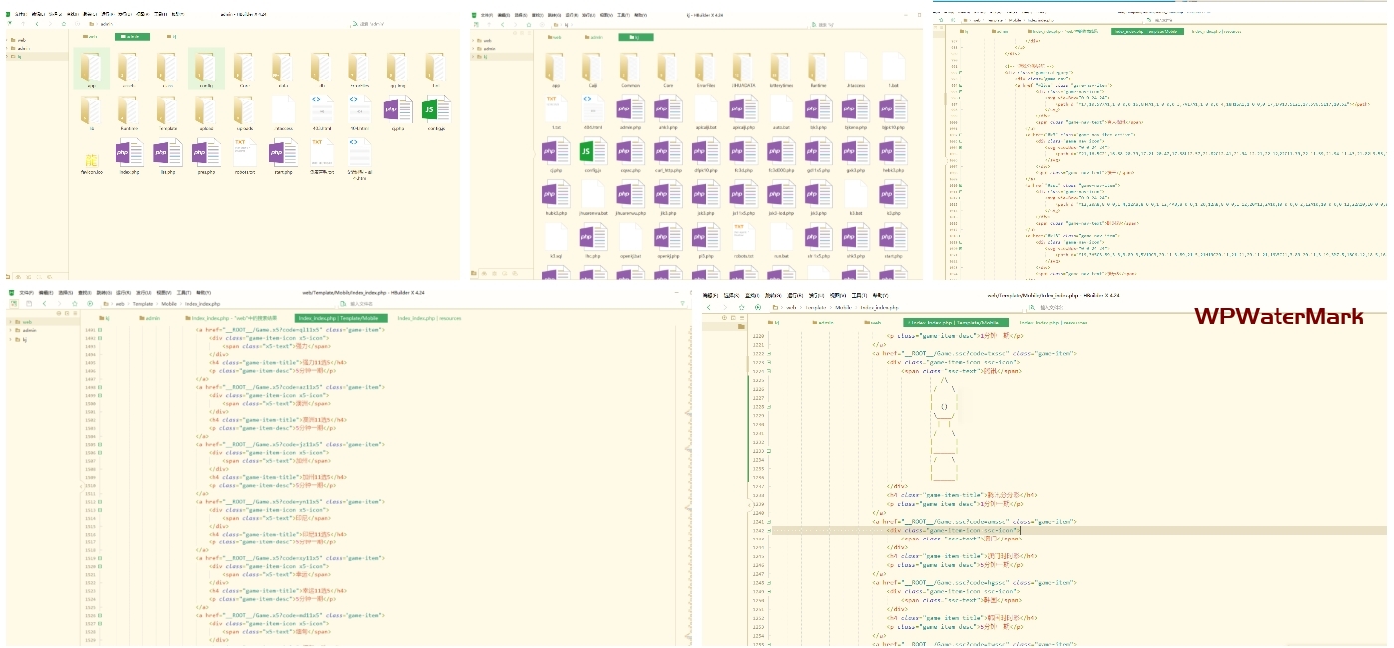Click Template in the breadcrumb path

tap(143, 303)
